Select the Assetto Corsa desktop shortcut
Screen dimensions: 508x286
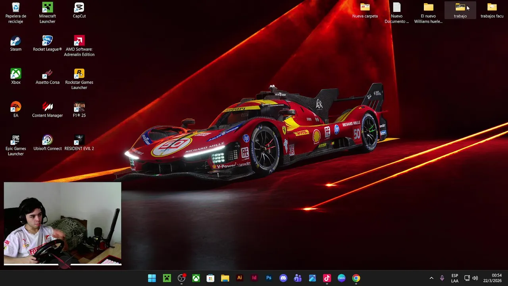tap(47, 76)
